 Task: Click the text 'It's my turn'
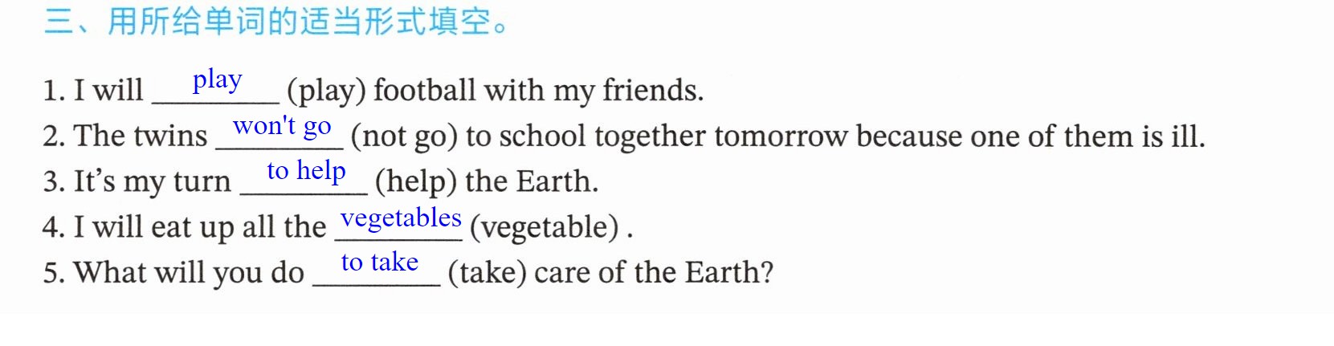153,181
